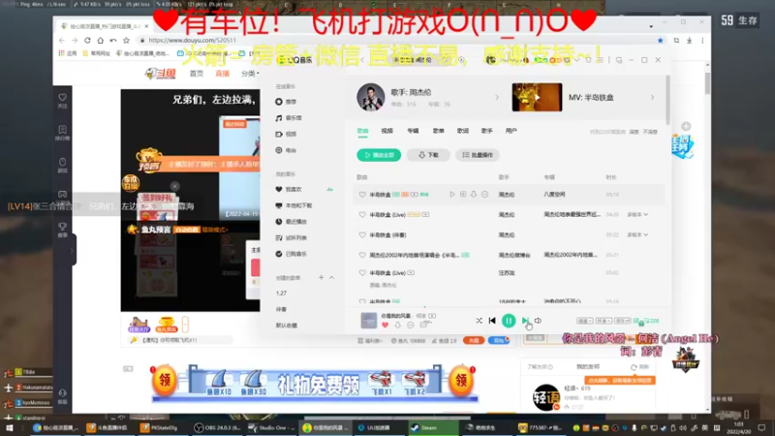
Task: Skip to the next track
Action: coord(525,321)
